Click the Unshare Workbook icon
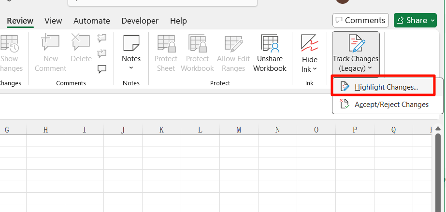The width and height of the screenshot is (446, 212). tap(270, 43)
